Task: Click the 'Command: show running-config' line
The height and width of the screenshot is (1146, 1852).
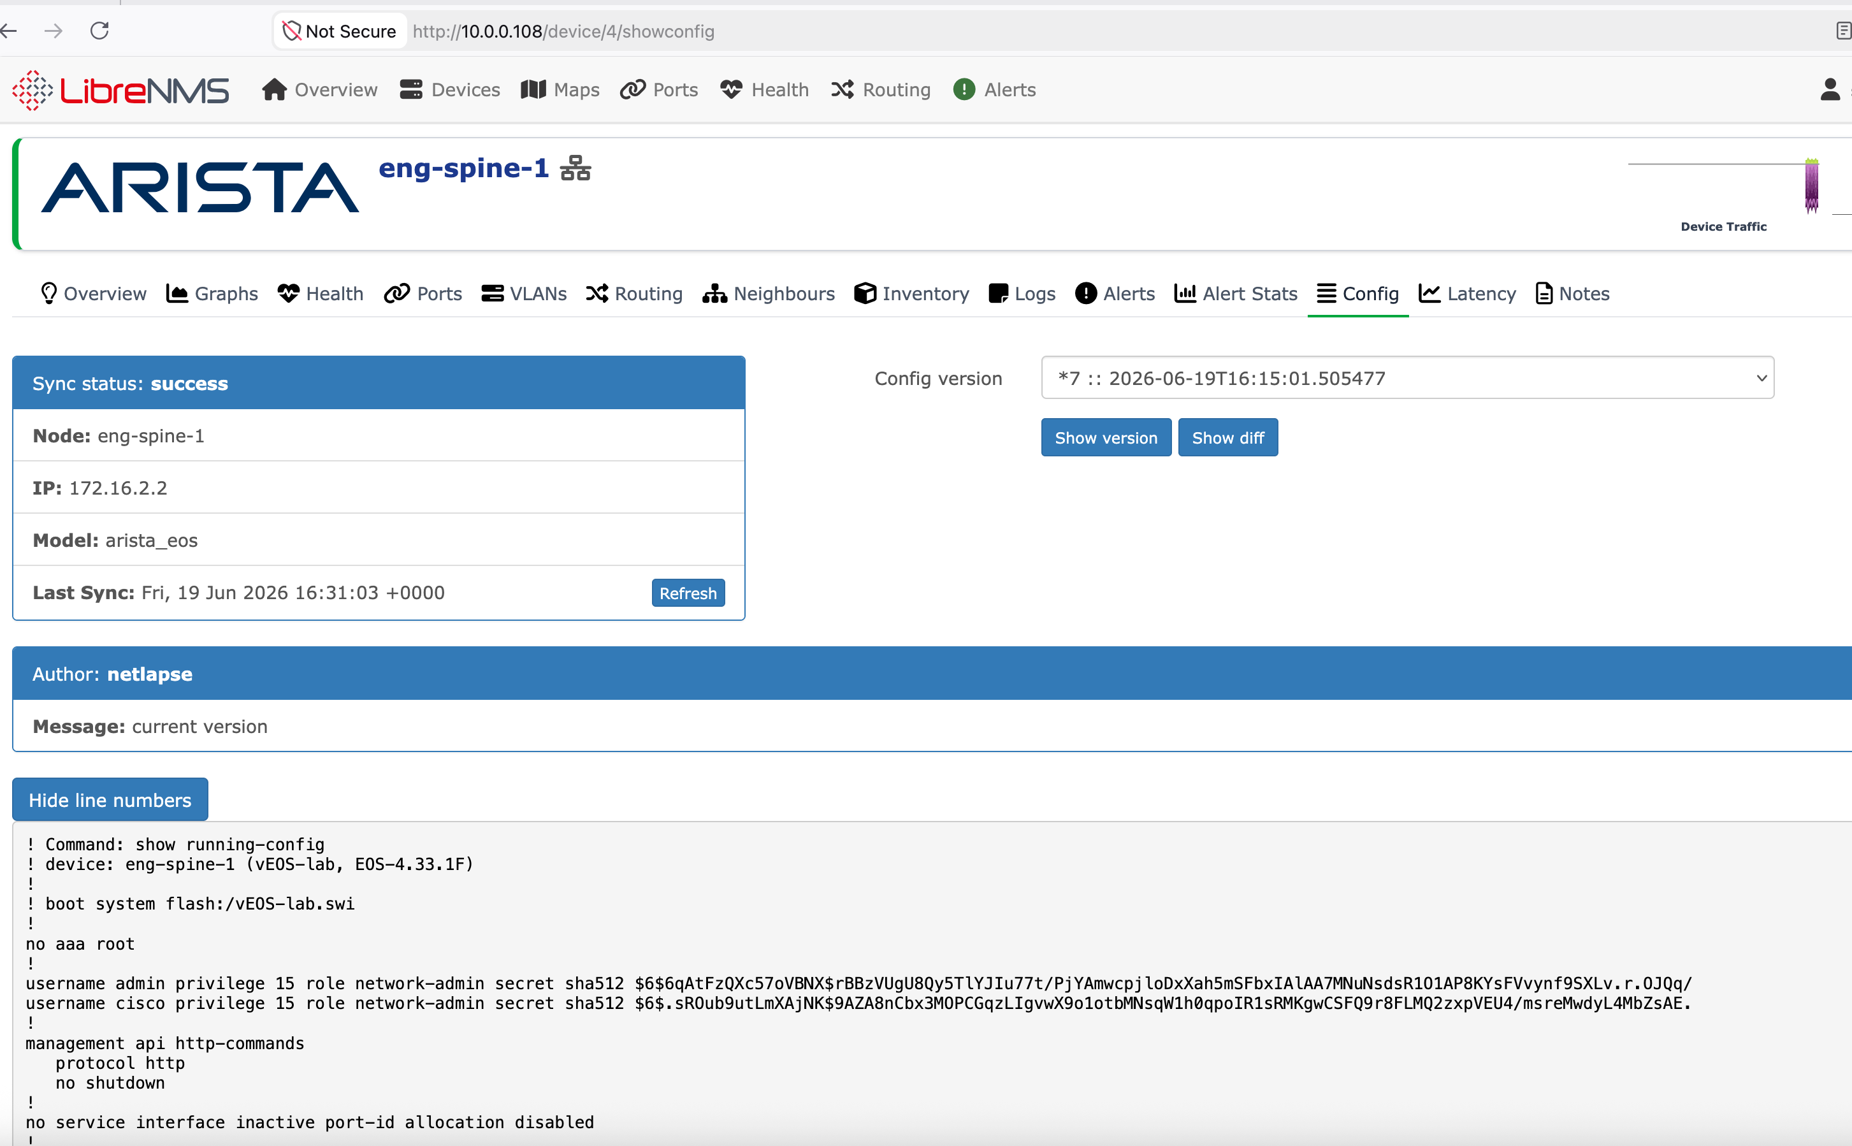Action: 175,845
